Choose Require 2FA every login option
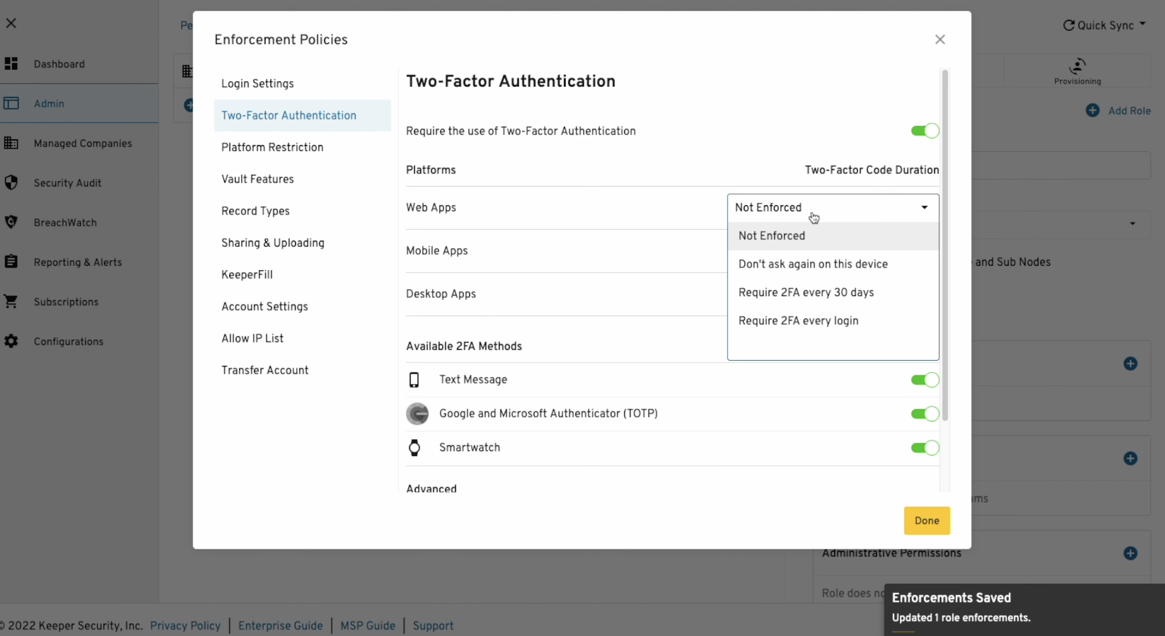Viewport: 1165px width, 636px height. coord(798,321)
